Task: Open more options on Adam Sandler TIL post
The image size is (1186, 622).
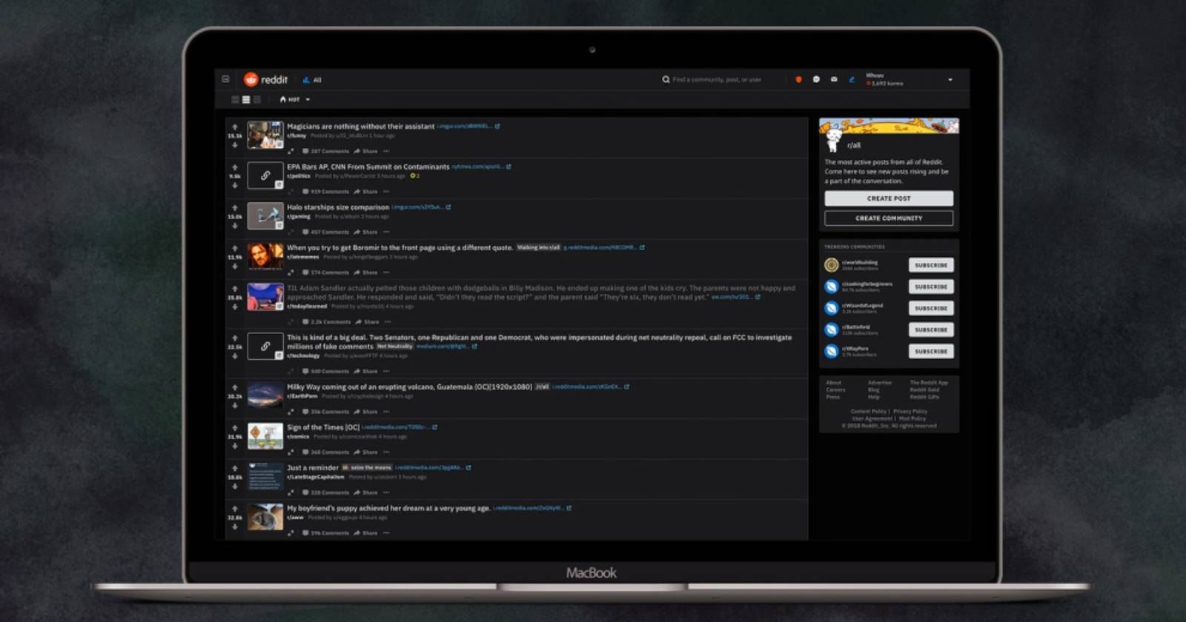Action: pyautogui.click(x=388, y=322)
